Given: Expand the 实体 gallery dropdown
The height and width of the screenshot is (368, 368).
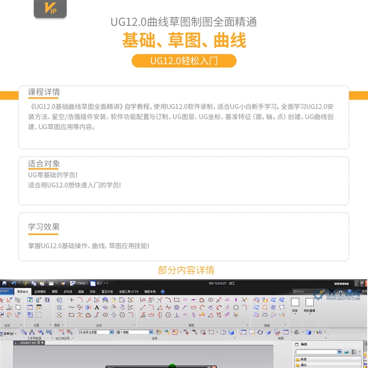Looking at the screenshot, I should (x=295, y=314).
